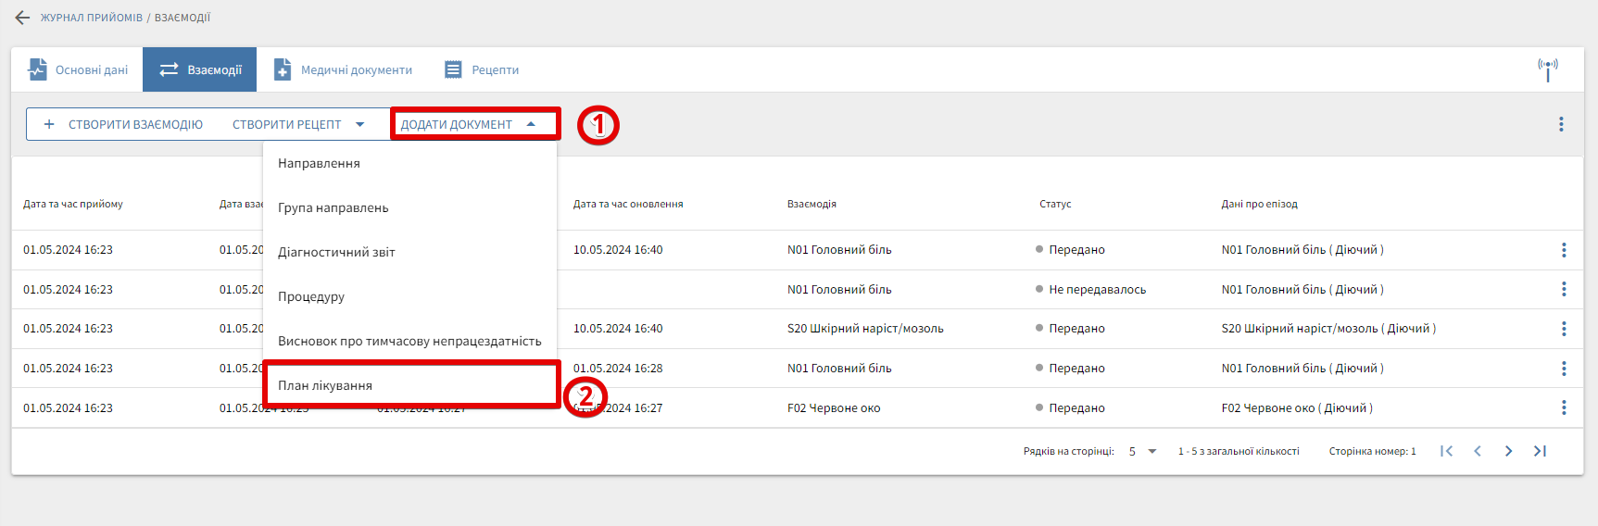
Task: Open row menu for S20 Шкірний наріст
Action: (x=1564, y=329)
